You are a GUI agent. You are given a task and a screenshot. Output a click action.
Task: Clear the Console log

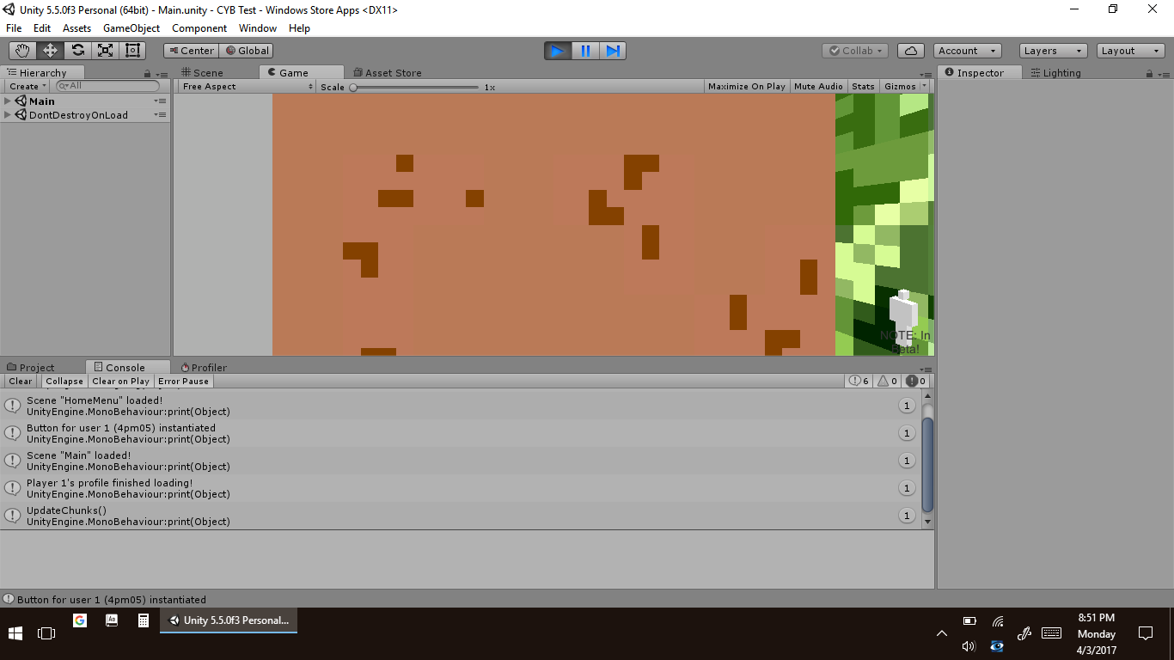[21, 382]
